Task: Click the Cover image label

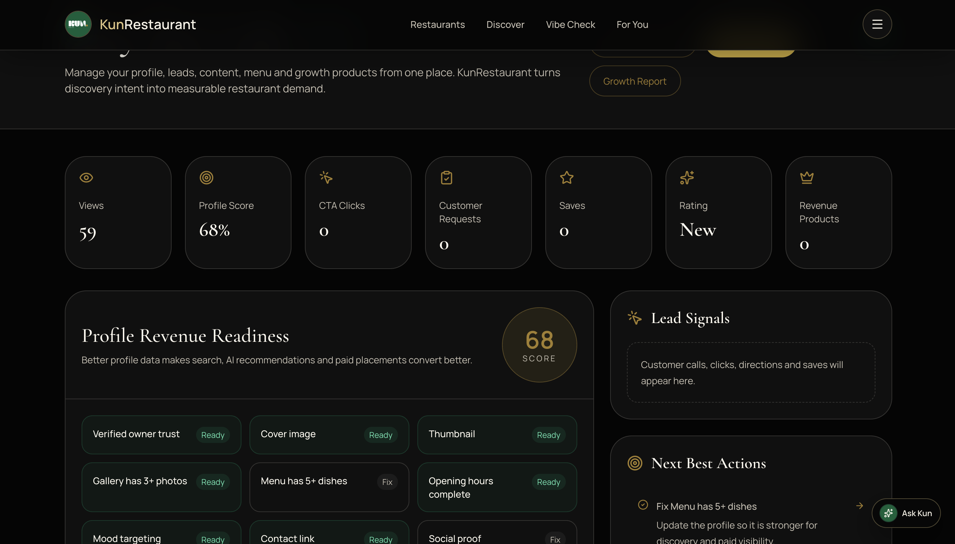Action: click(288, 434)
